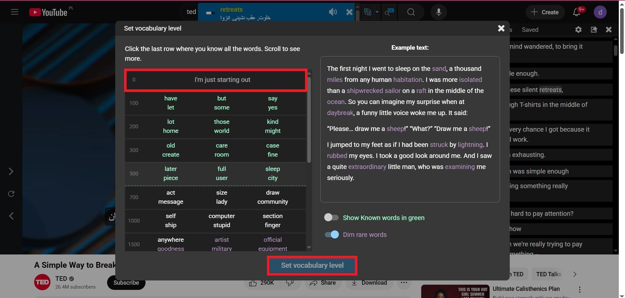Open subtitle panel settings gear

(578, 30)
